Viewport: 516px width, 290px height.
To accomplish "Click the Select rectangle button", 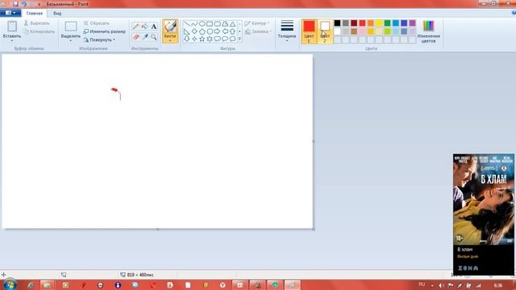I will tap(71, 27).
